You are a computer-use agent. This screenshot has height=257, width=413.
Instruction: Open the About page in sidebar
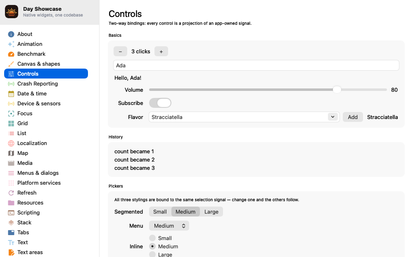46,34
